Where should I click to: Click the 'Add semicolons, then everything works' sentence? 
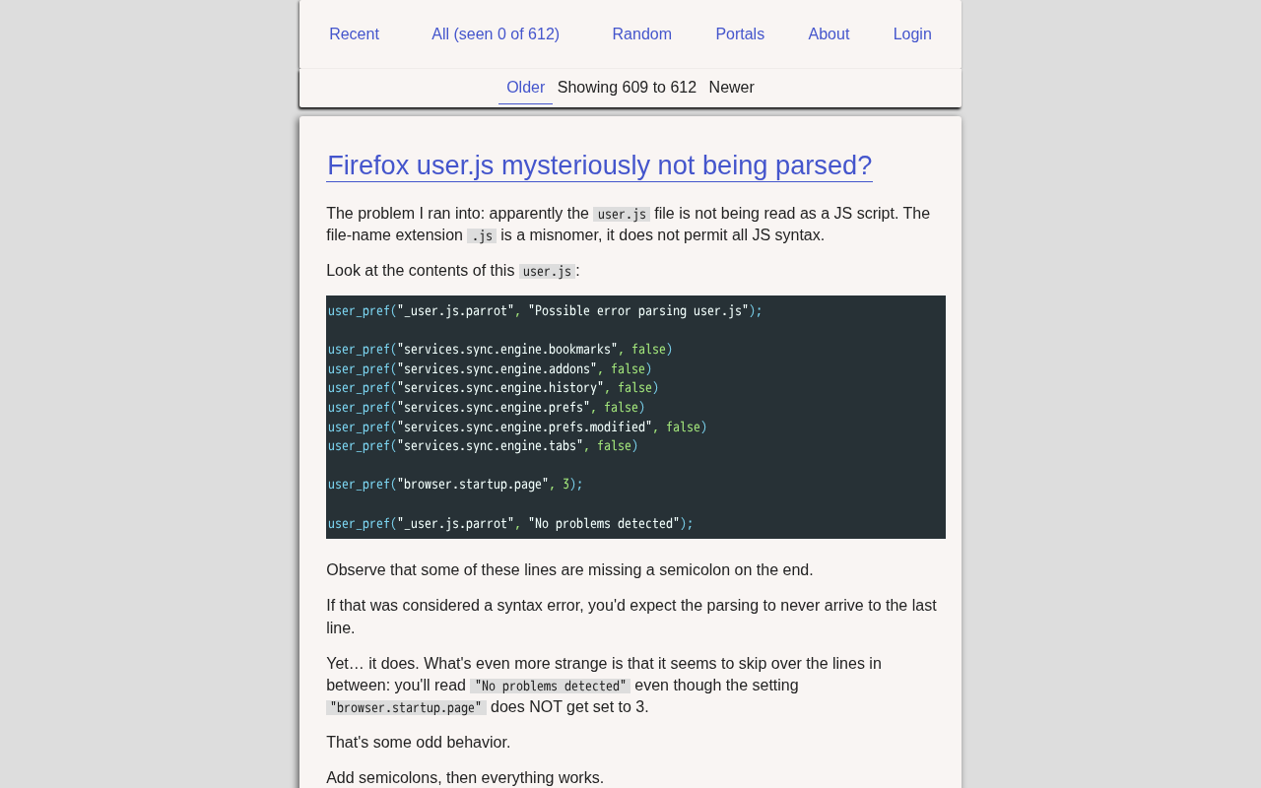[465, 778]
